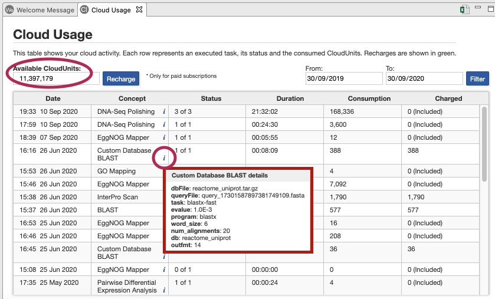Maximize the view panel
The image size is (495, 299).
pos(491,8)
